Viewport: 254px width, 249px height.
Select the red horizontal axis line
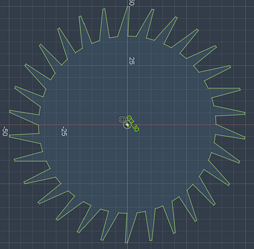[x=63, y=125]
